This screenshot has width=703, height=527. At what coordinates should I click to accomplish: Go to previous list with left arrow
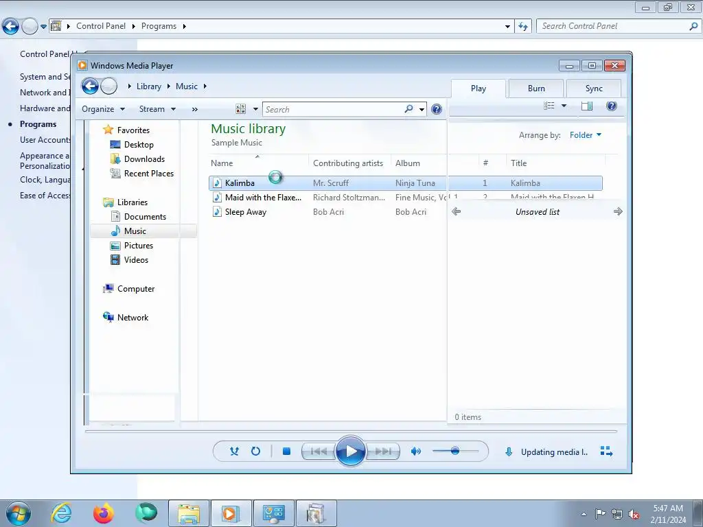457,211
